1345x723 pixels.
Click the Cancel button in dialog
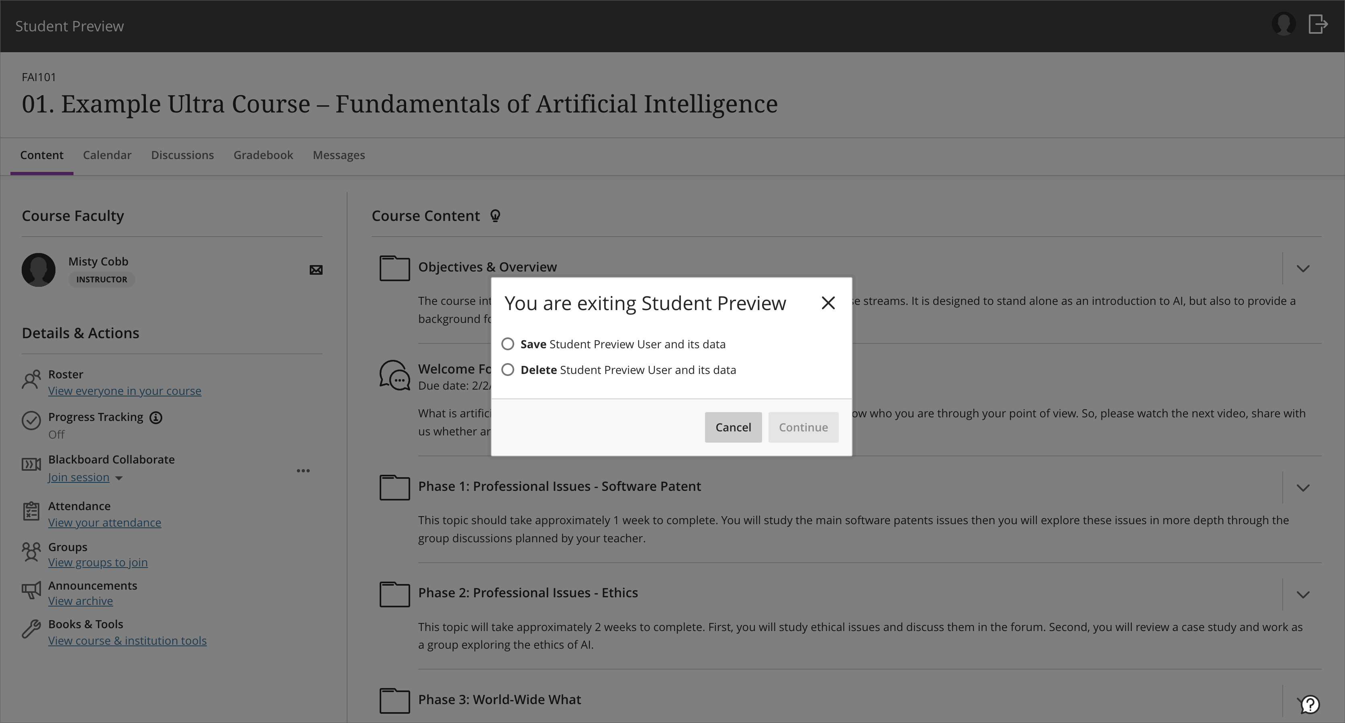(733, 427)
